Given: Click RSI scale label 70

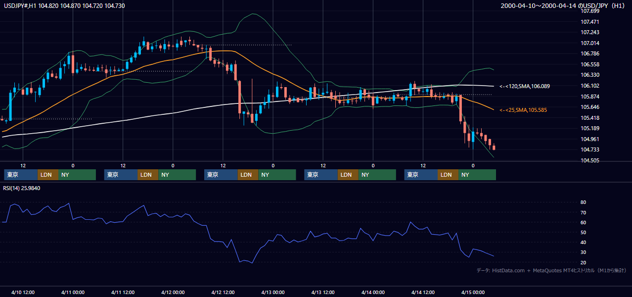Looking at the screenshot, I should (x=584, y=212).
